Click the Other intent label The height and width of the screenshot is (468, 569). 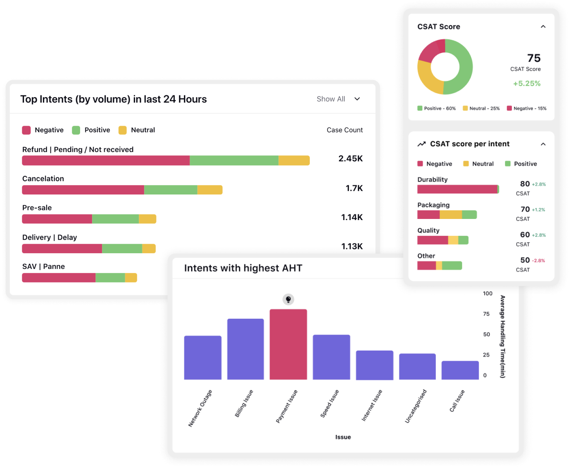tap(426, 256)
